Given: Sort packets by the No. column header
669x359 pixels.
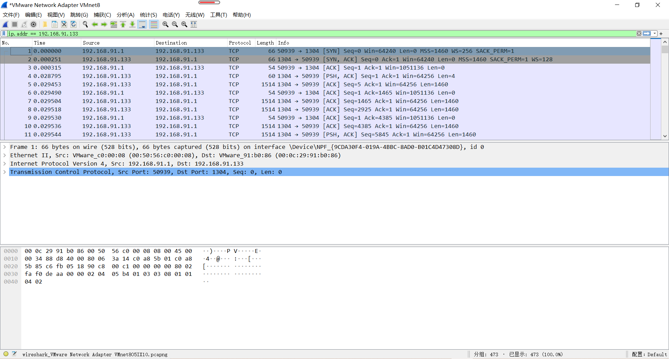Looking at the screenshot, I should click(16, 43).
